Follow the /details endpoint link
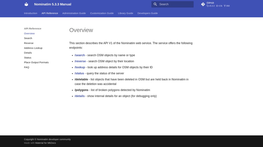Viewport: 263px width, 147px height. (80, 96)
